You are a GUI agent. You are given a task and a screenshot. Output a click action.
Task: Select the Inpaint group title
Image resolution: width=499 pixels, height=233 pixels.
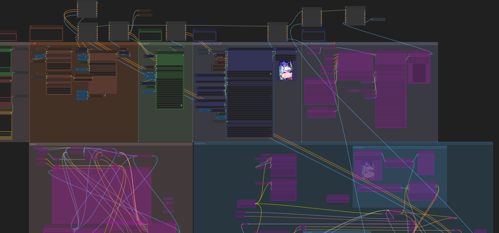point(33,144)
